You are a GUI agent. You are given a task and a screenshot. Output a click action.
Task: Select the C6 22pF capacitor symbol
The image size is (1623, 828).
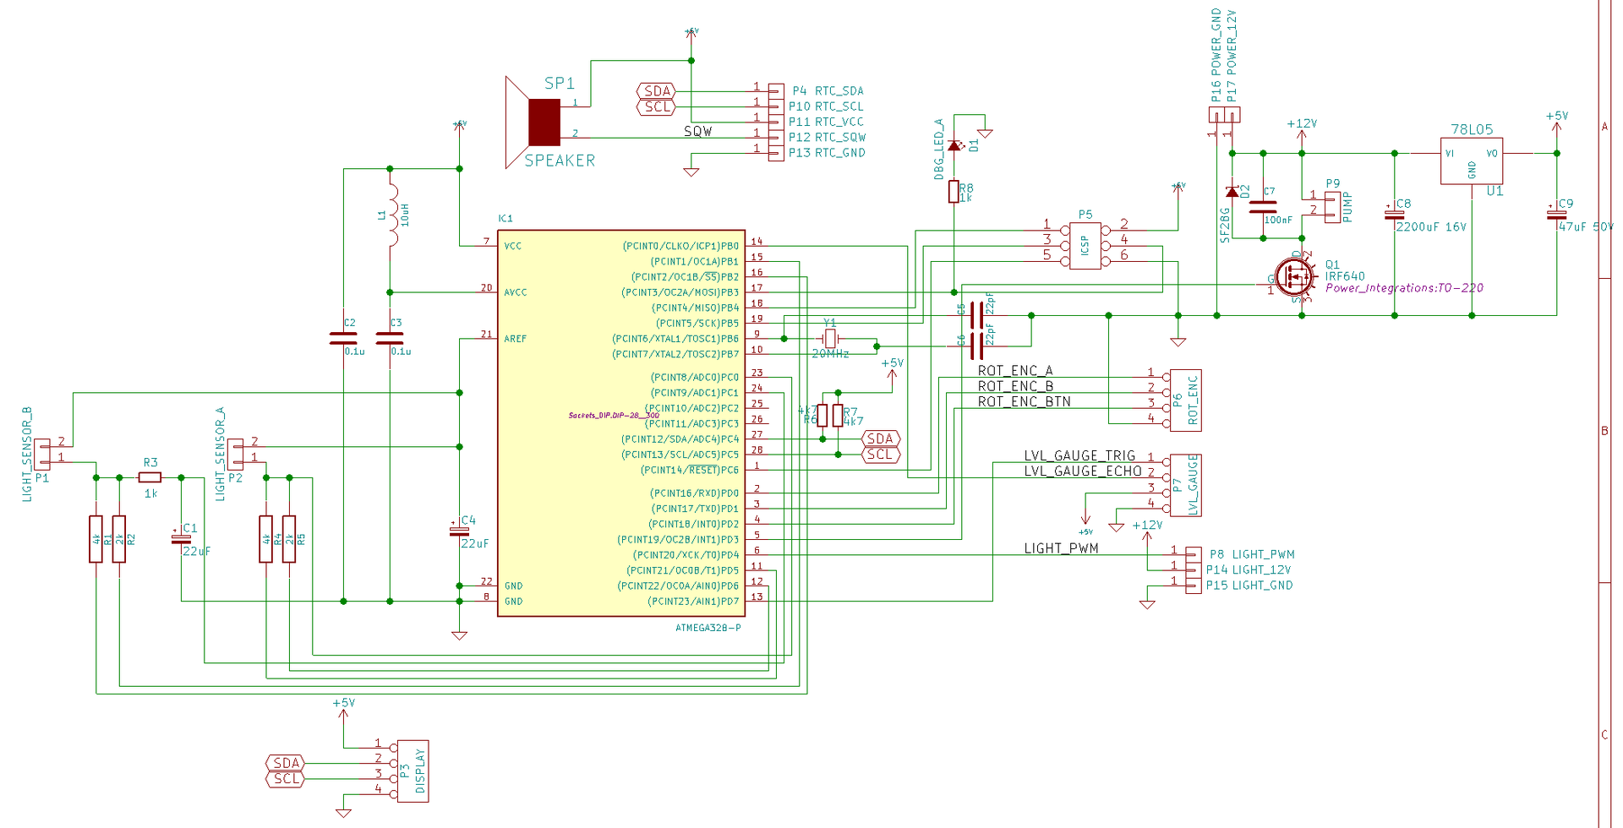[977, 346]
